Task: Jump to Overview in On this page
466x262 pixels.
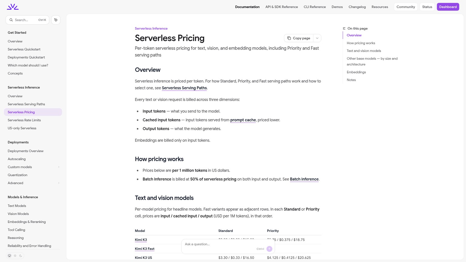Action: pos(354,35)
